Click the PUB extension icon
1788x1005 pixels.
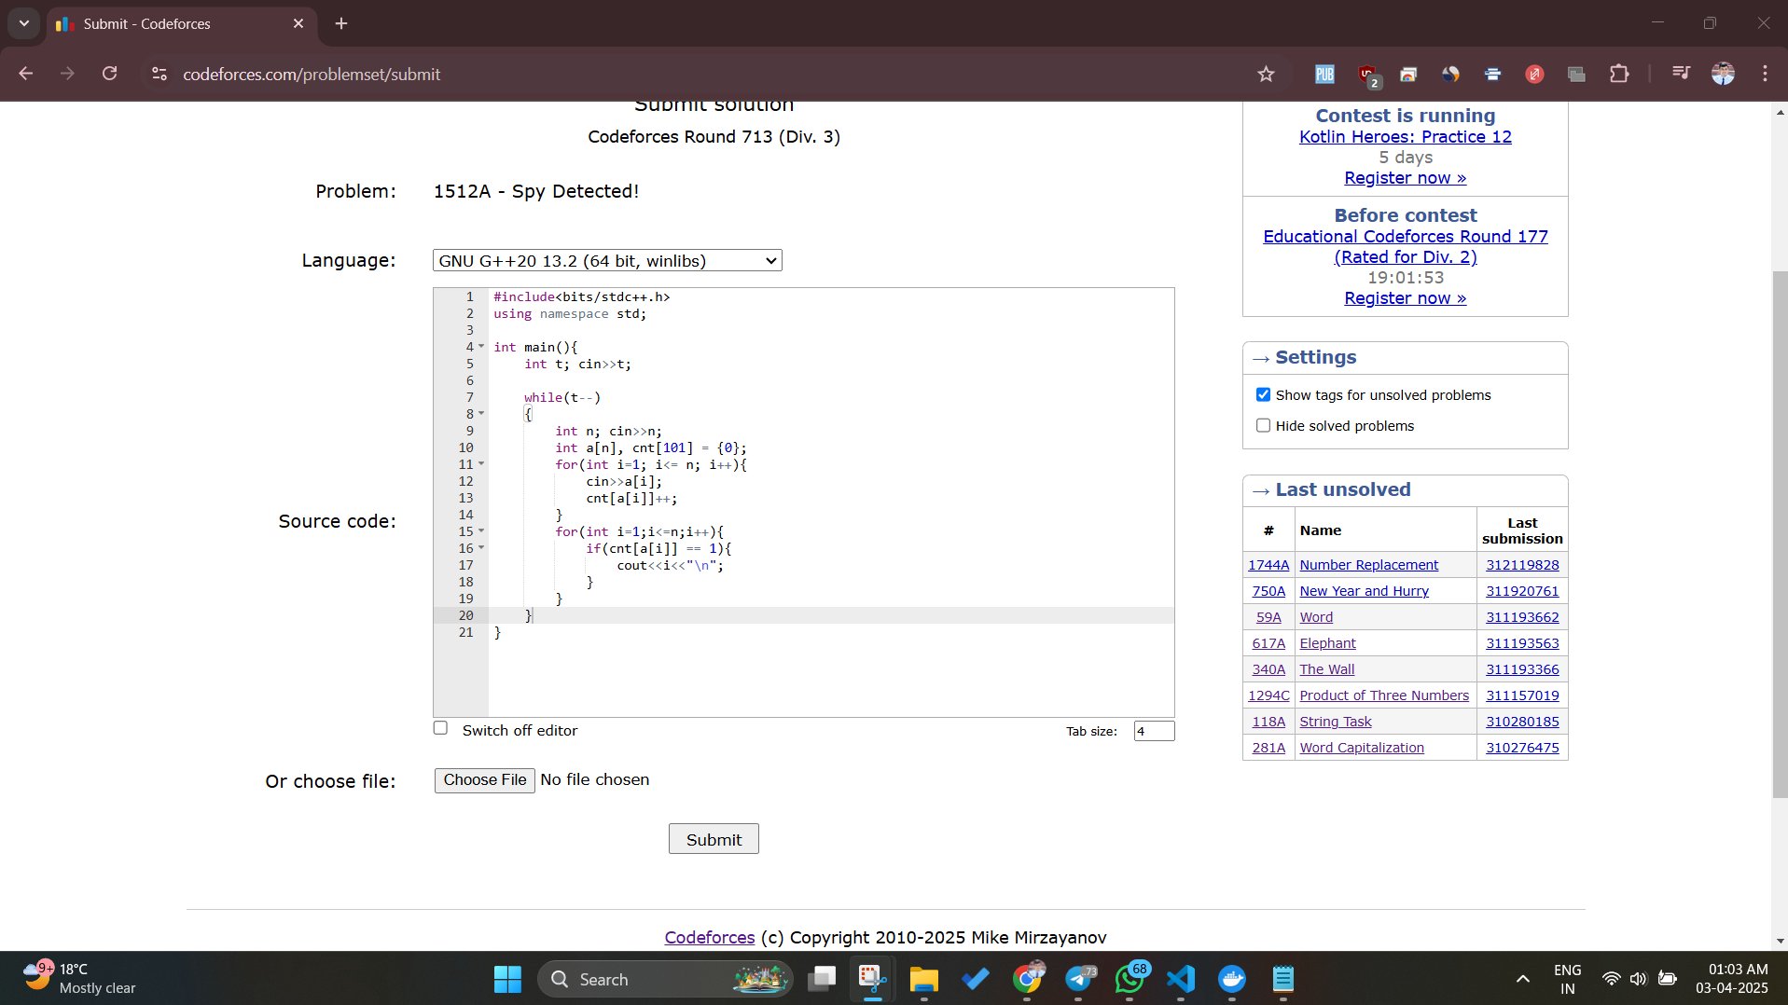tap(1324, 75)
